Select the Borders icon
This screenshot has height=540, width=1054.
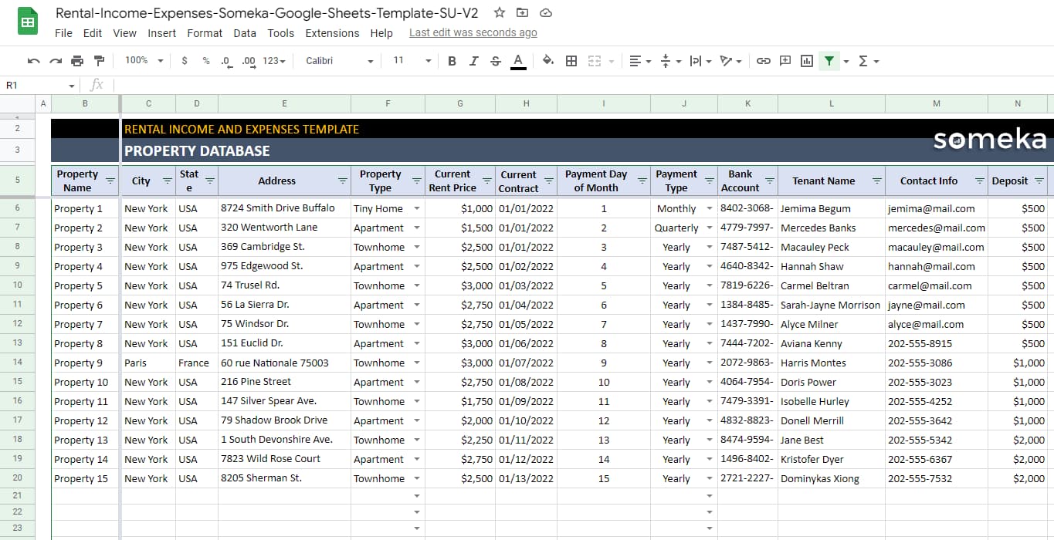570,60
